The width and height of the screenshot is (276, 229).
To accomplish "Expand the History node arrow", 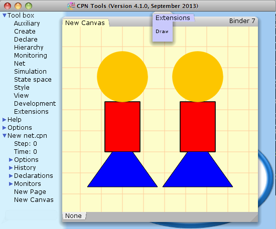I will 11,168.
